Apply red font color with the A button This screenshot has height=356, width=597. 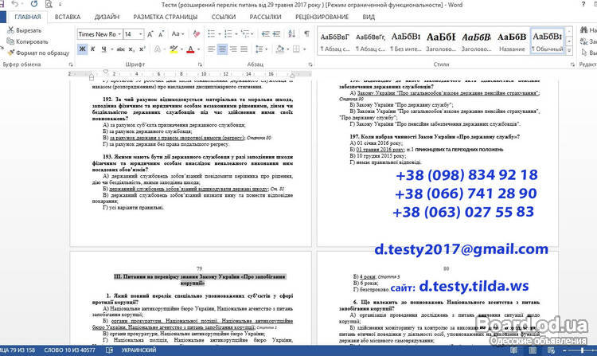[x=190, y=49]
